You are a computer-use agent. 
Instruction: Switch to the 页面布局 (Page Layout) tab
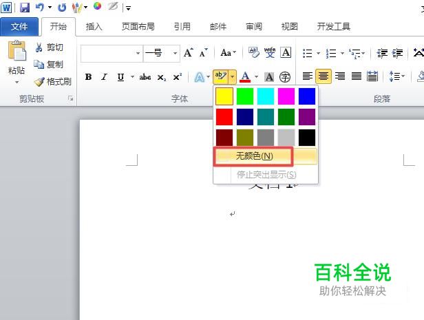pyautogui.click(x=138, y=26)
